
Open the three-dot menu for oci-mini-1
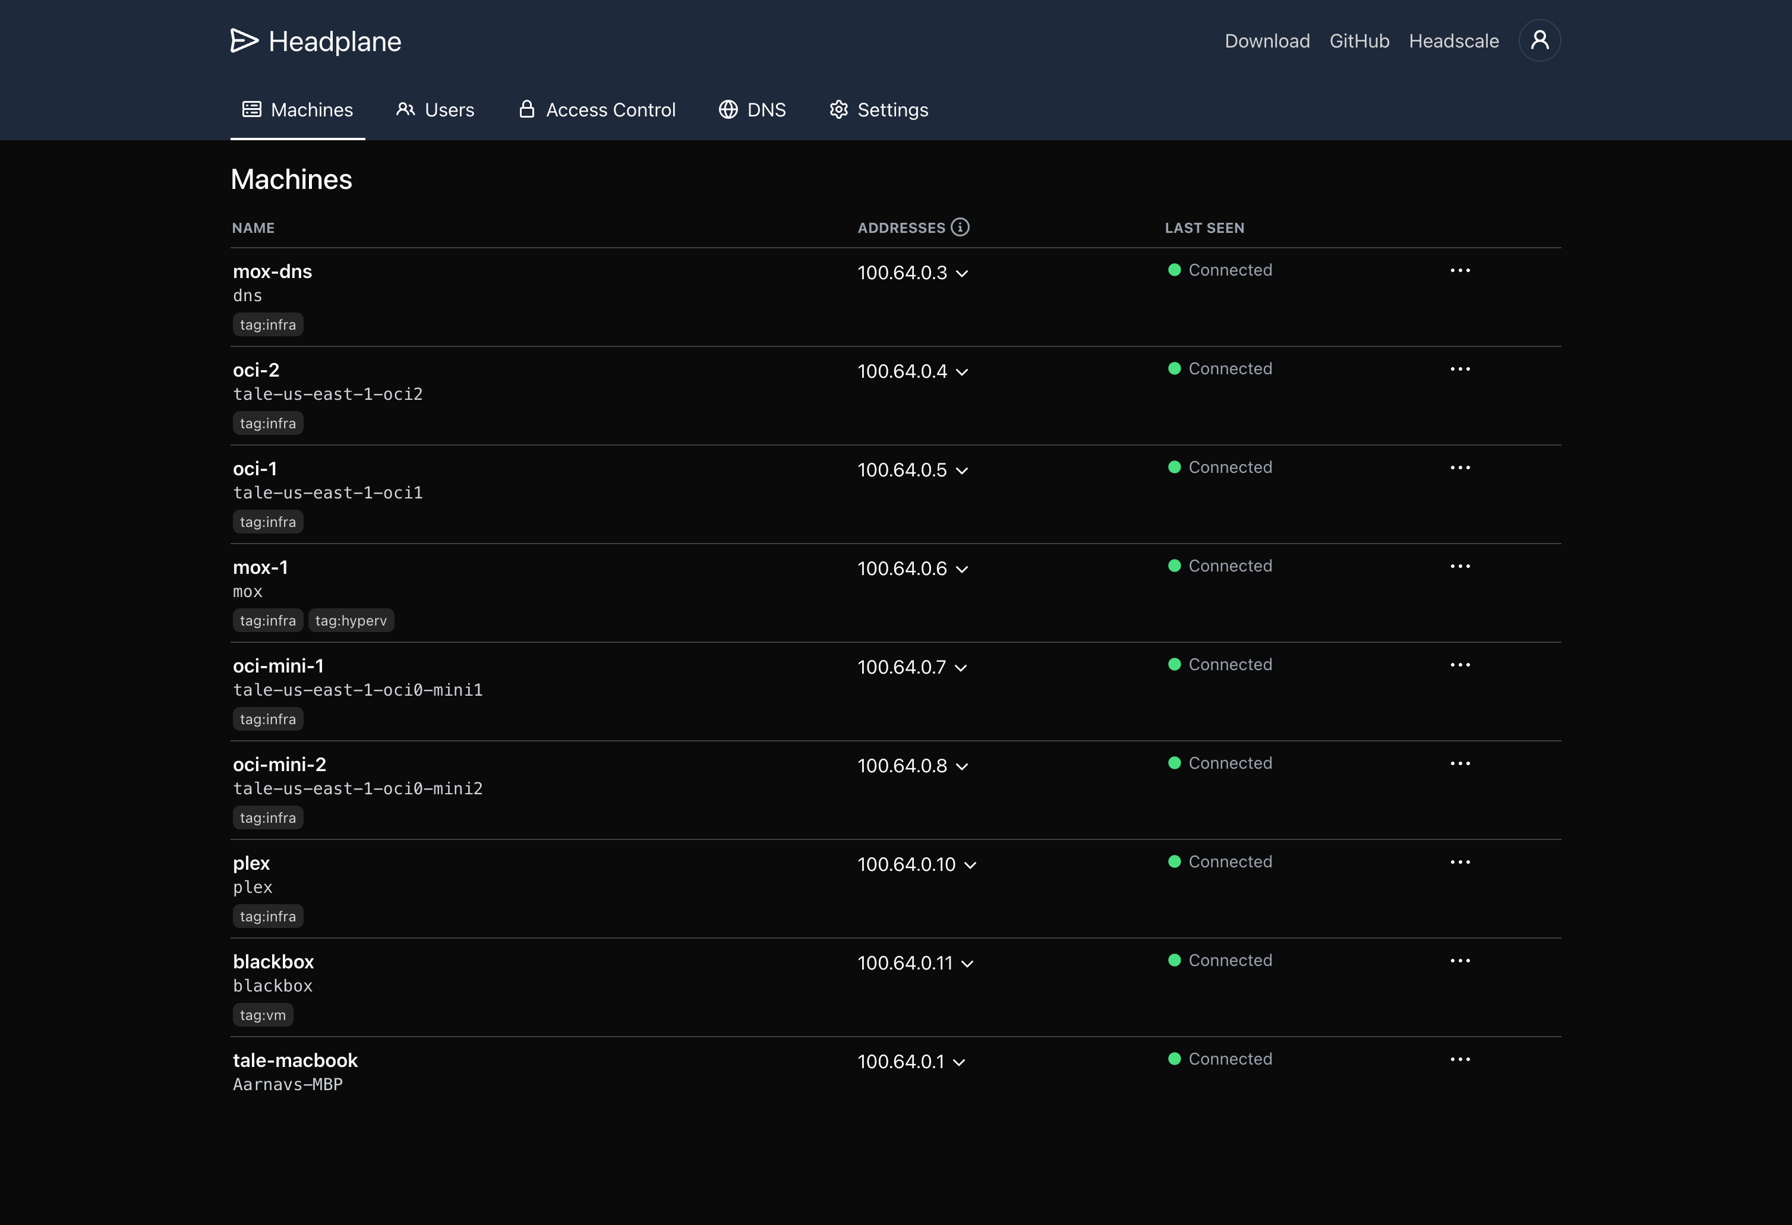(x=1460, y=665)
